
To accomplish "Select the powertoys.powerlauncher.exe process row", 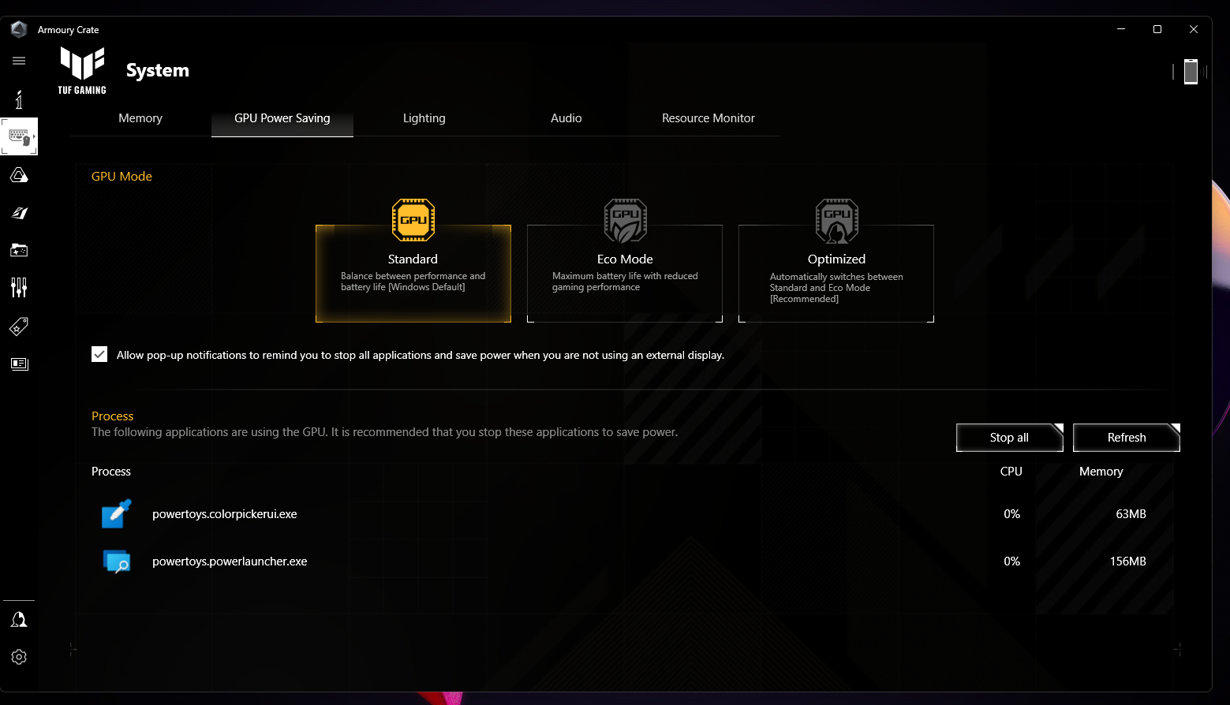I will point(230,561).
